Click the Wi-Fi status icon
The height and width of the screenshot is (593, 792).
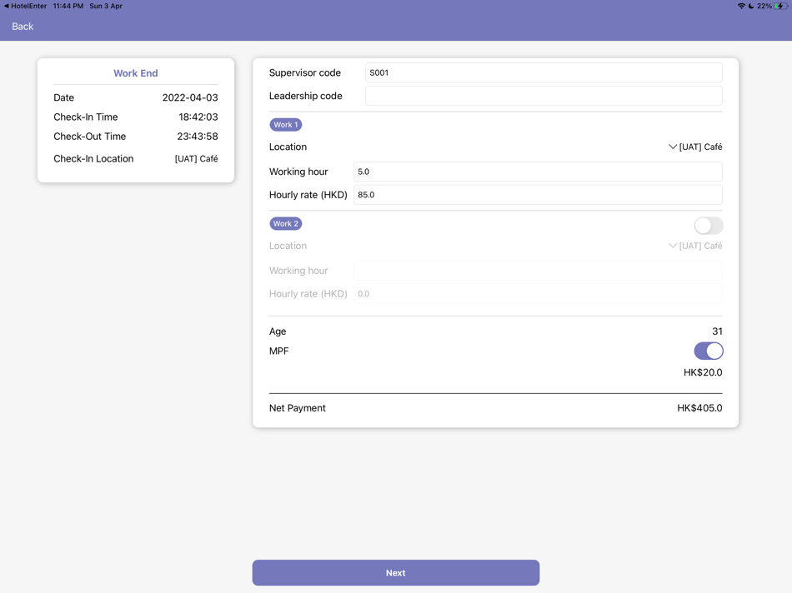pyautogui.click(x=741, y=6)
